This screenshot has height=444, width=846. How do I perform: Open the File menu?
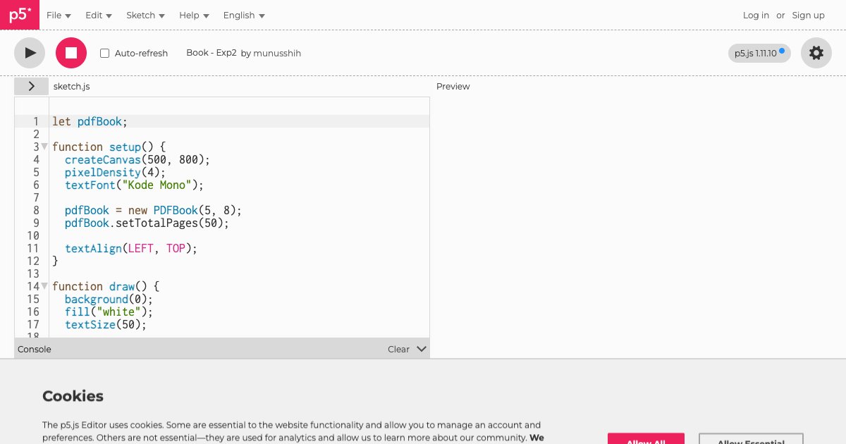pos(59,16)
